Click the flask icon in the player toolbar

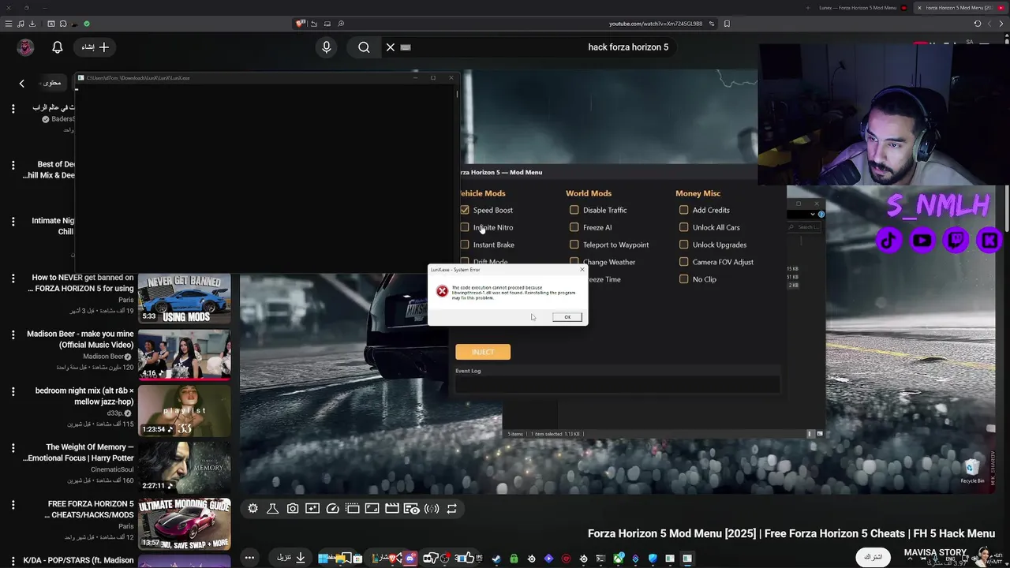272,509
